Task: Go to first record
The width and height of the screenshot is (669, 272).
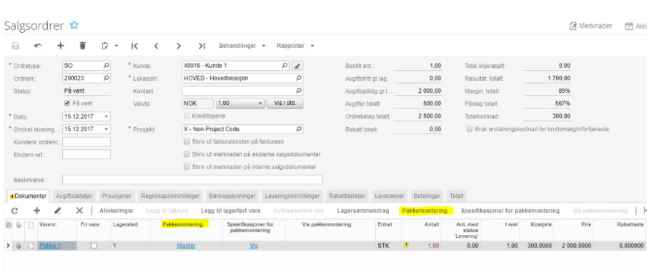Action: (x=134, y=46)
